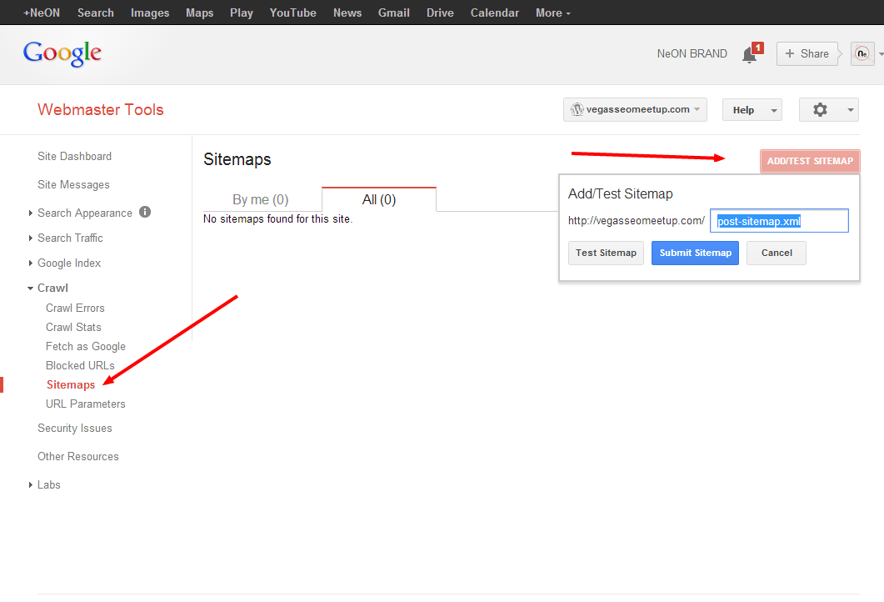Expand the Search Traffic section

(31, 238)
